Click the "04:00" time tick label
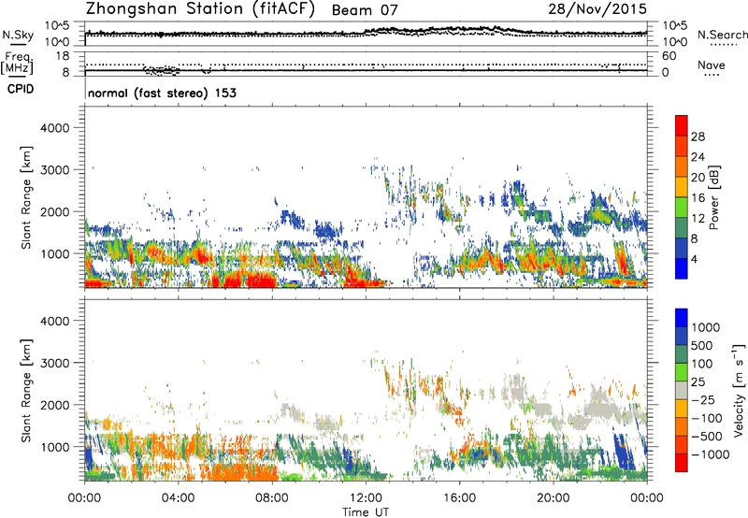This screenshot has height=518, width=748. pyautogui.click(x=179, y=498)
